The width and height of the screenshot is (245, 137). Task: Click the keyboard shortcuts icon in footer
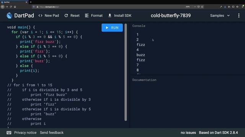(9, 133)
